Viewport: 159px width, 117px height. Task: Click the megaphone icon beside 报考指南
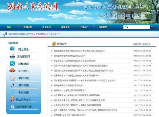12,86
